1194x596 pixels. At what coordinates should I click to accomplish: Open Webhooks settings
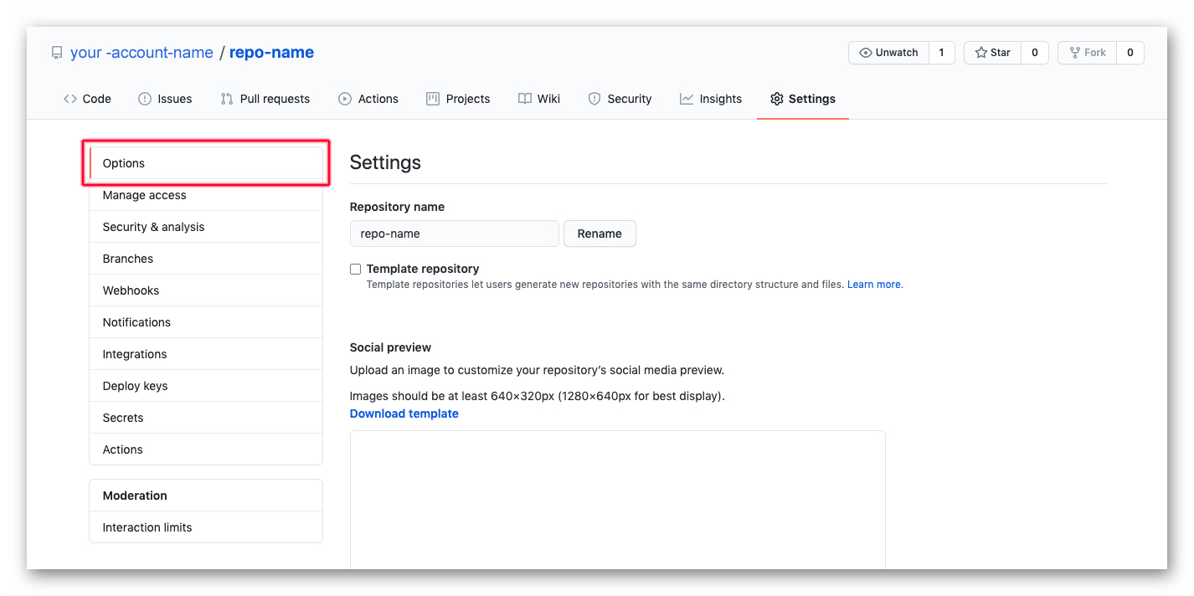[206, 290]
